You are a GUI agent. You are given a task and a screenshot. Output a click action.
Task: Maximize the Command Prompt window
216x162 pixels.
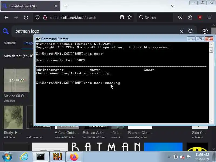click(200, 39)
